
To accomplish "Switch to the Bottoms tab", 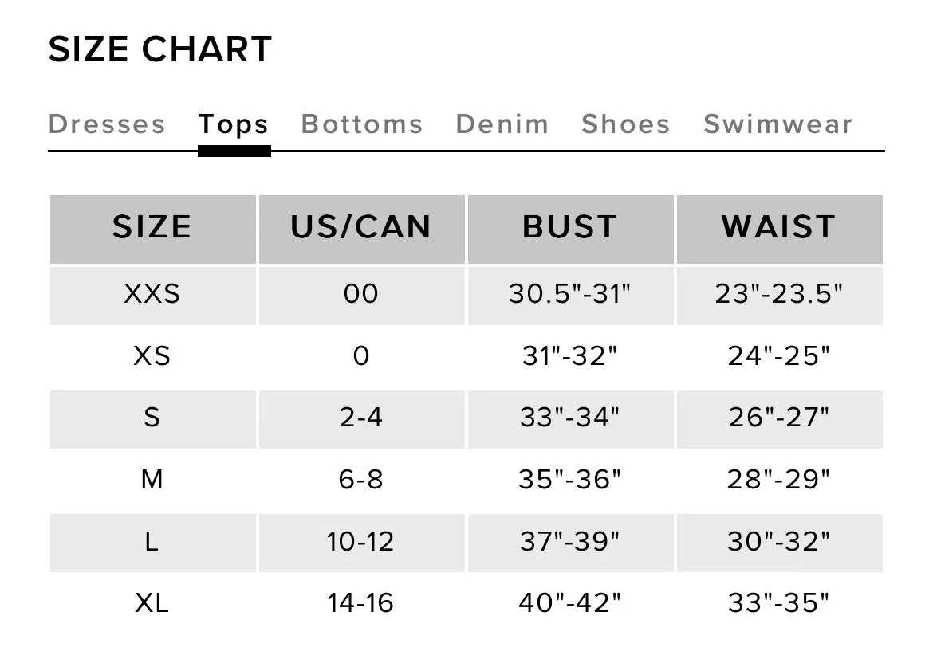I will pos(362,124).
